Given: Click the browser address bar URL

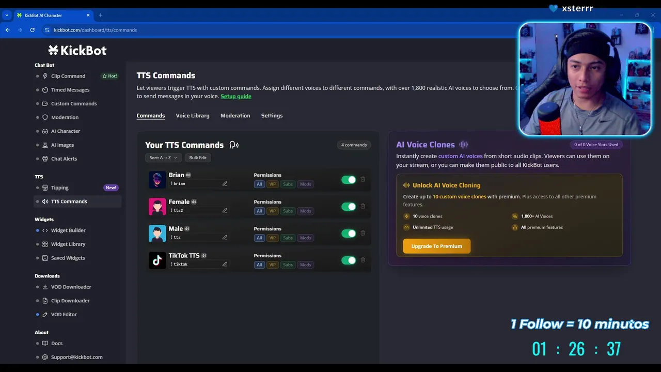Looking at the screenshot, I should click(x=96, y=30).
